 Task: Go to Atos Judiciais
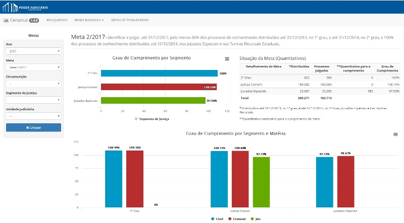tap(57, 20)
